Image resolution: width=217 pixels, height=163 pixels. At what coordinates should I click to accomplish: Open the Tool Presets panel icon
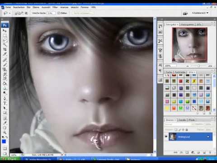[160, 41]
